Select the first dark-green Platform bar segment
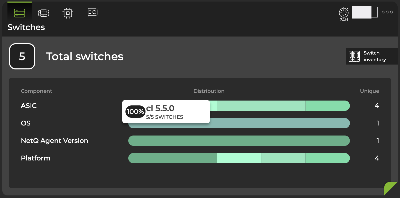The height and width of the screenshot is (198, 400). [172, 158]
